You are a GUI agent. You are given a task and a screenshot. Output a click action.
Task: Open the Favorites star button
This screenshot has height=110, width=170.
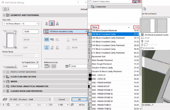[x=6, y=9]
